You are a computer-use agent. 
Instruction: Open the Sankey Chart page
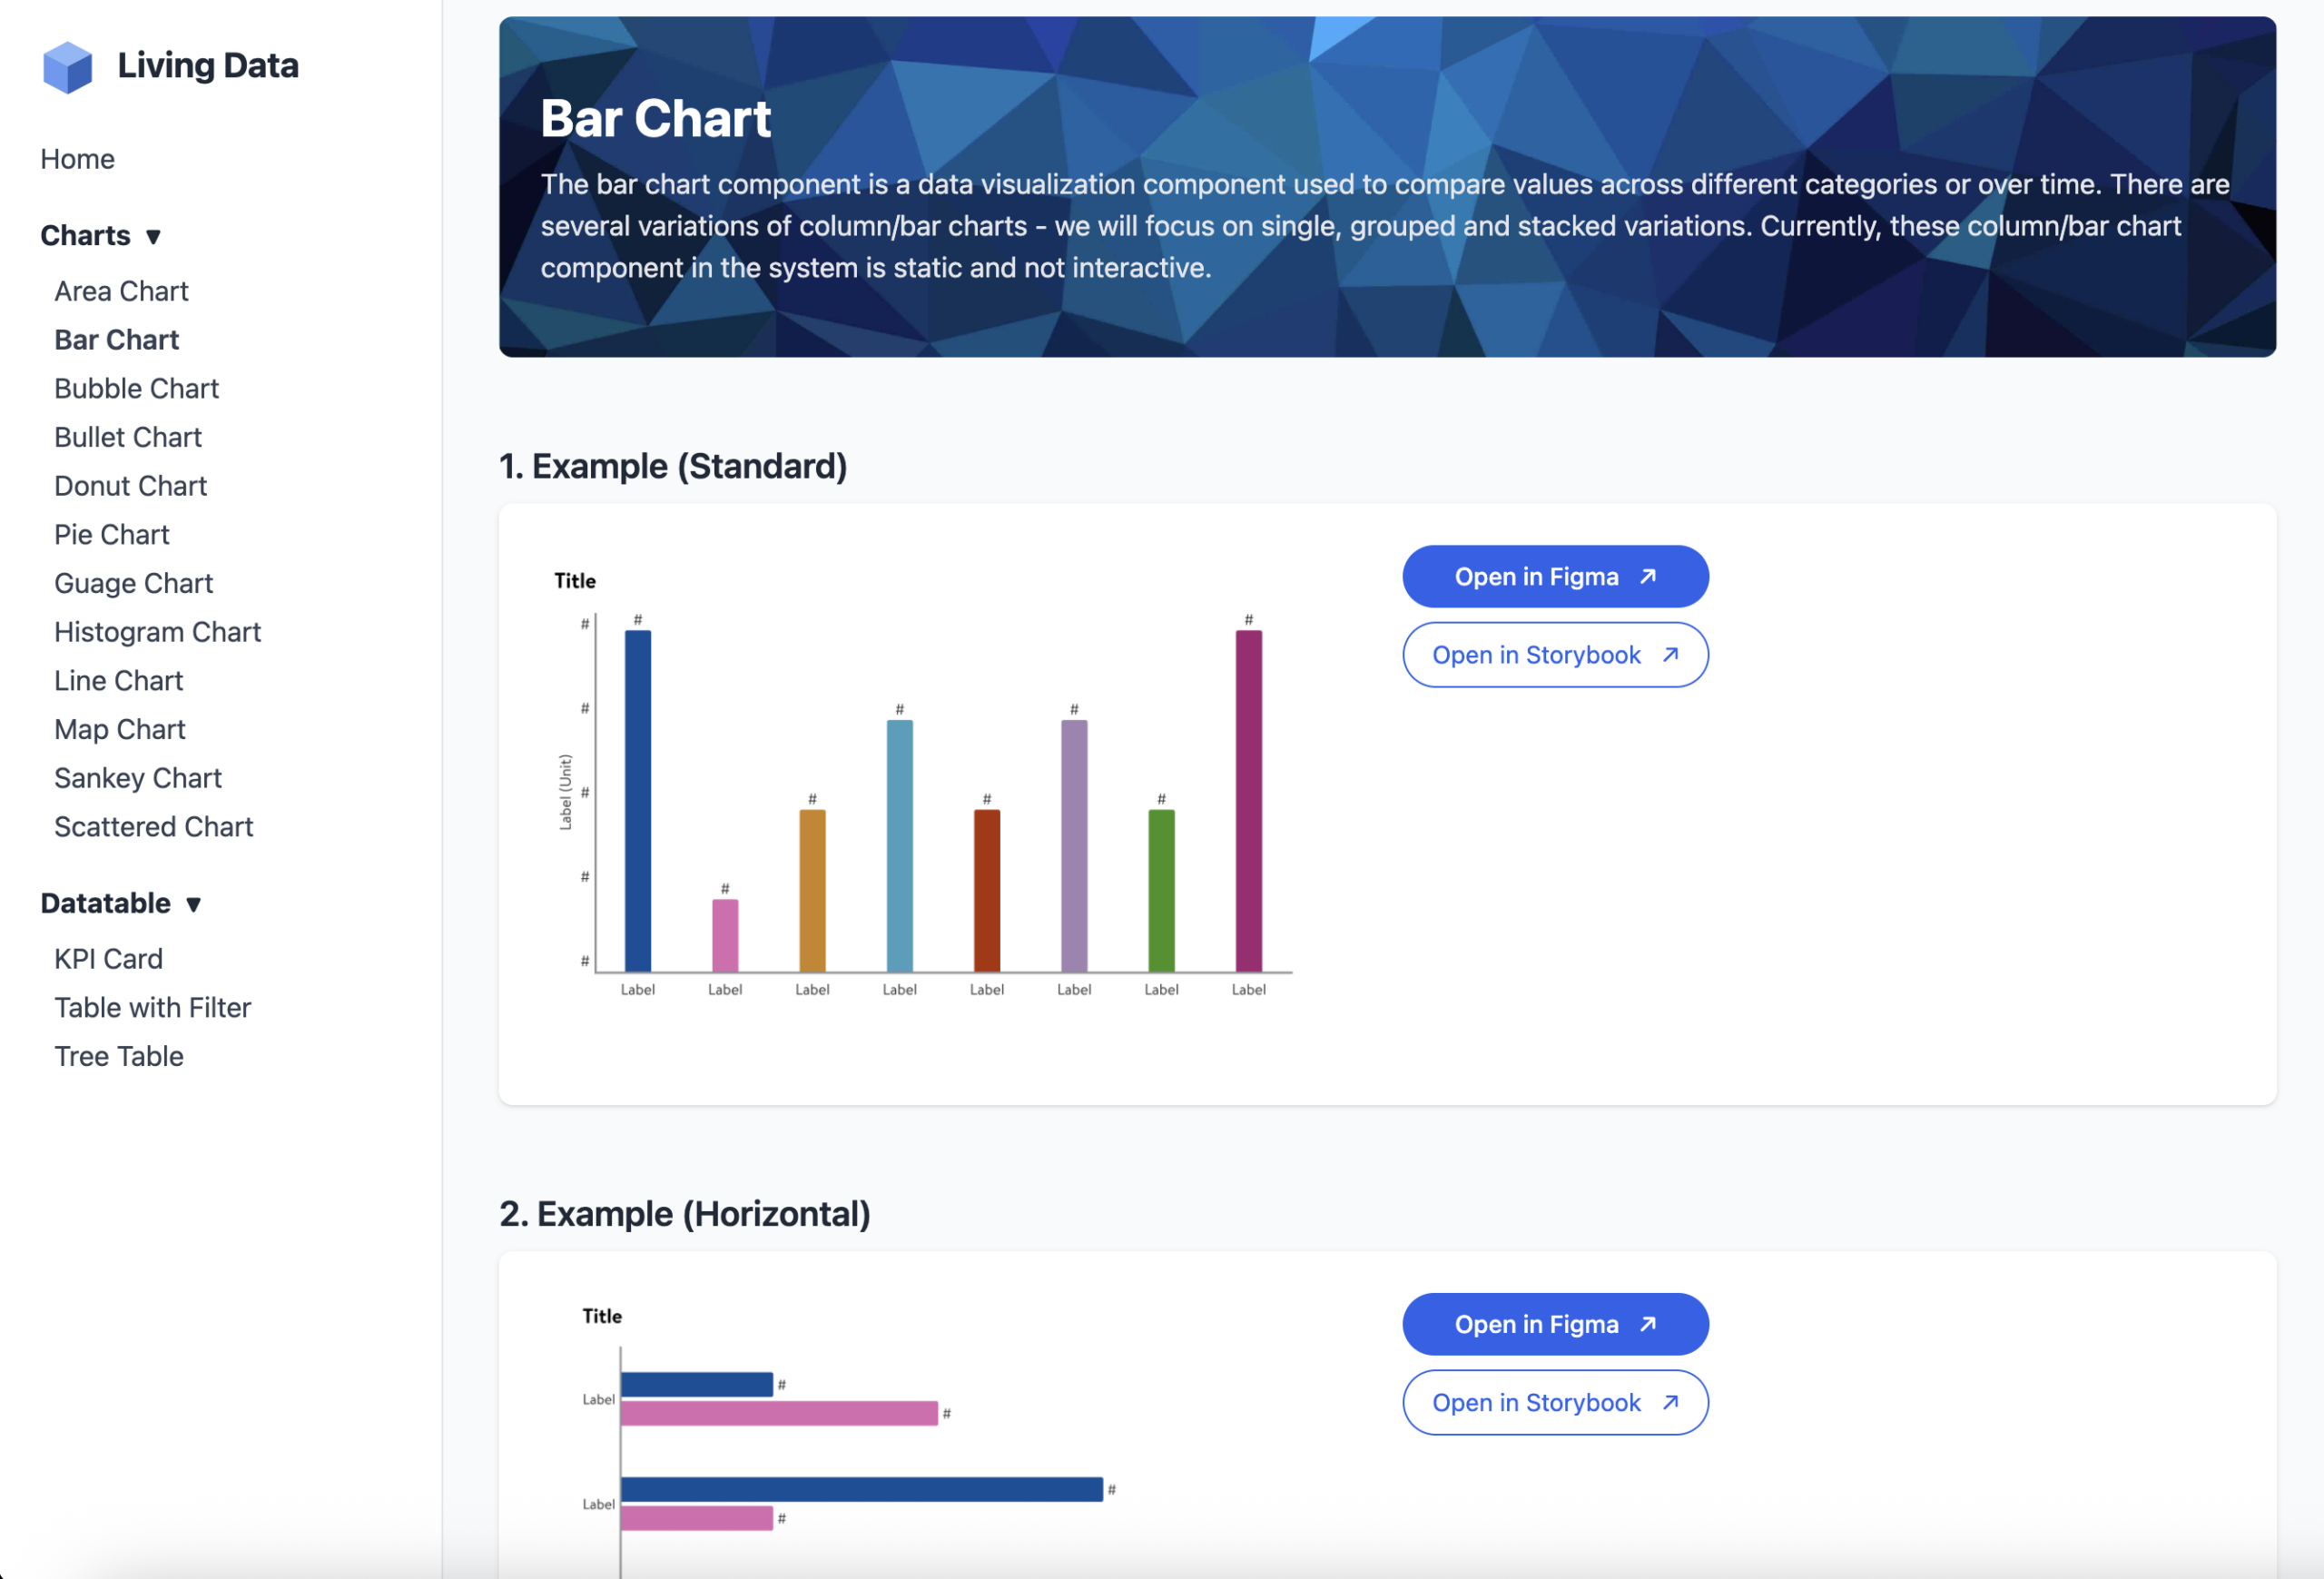point(137,778)
